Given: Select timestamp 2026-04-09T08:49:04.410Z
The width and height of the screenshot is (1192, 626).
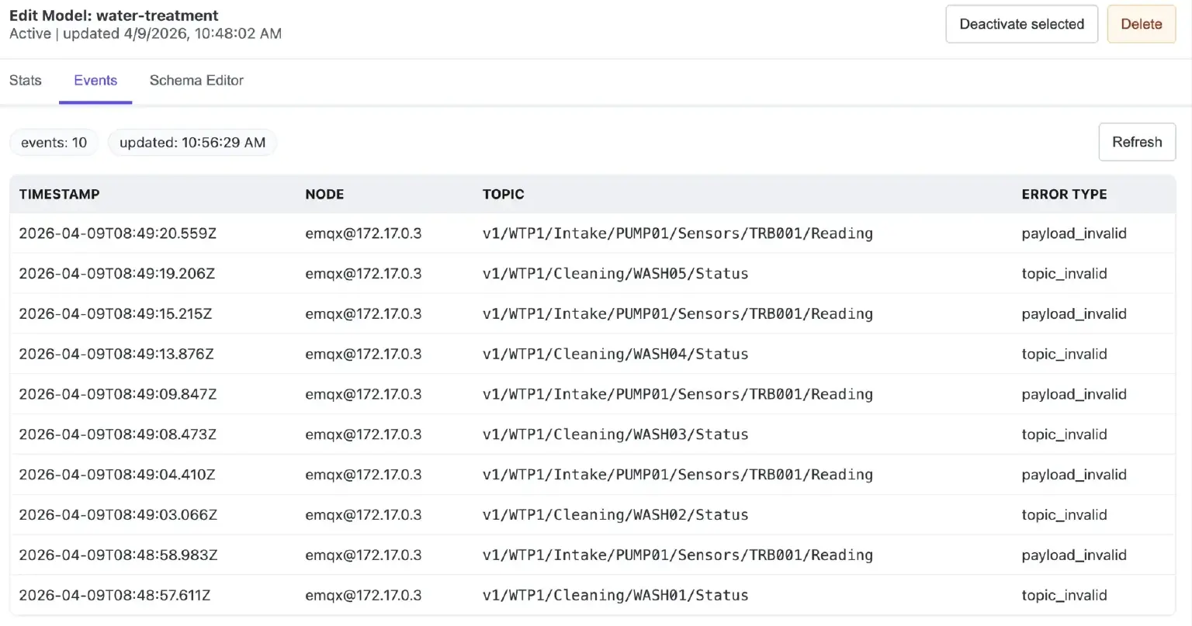Looking at the screenshot, I should [x=117, y=475].
